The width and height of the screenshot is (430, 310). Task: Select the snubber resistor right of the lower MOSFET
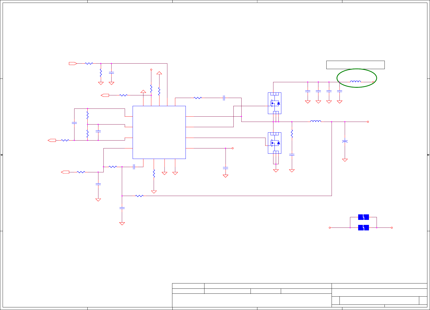[x=292, y=134]
